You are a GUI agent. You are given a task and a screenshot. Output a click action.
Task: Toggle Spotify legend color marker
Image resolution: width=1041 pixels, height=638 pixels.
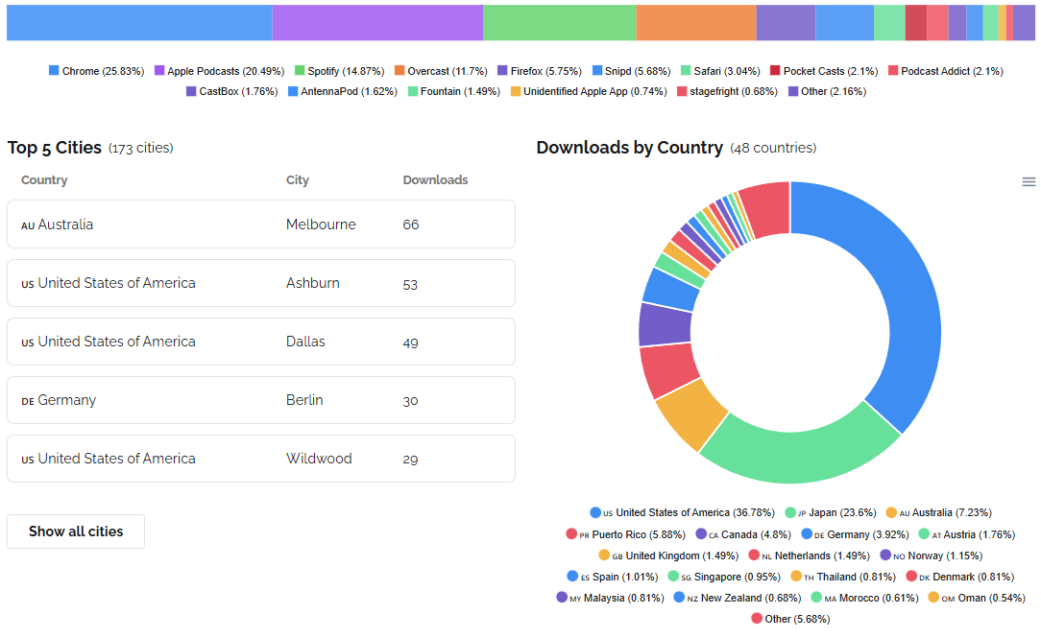[300, 70]
